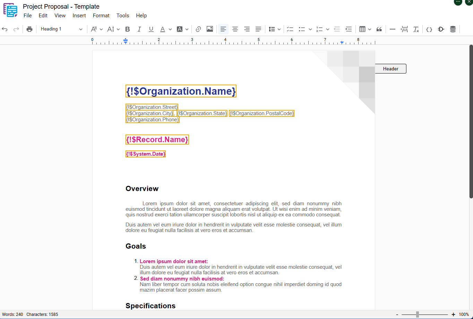Click the vertical scrollbar thumb
The width and height of the screenshot is (473, 319).
point(471,121)
